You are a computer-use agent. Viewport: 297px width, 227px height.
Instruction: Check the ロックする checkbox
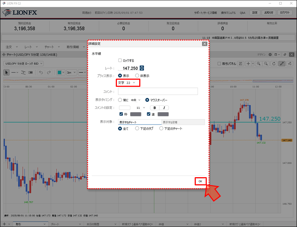click(x=120, y=60)
